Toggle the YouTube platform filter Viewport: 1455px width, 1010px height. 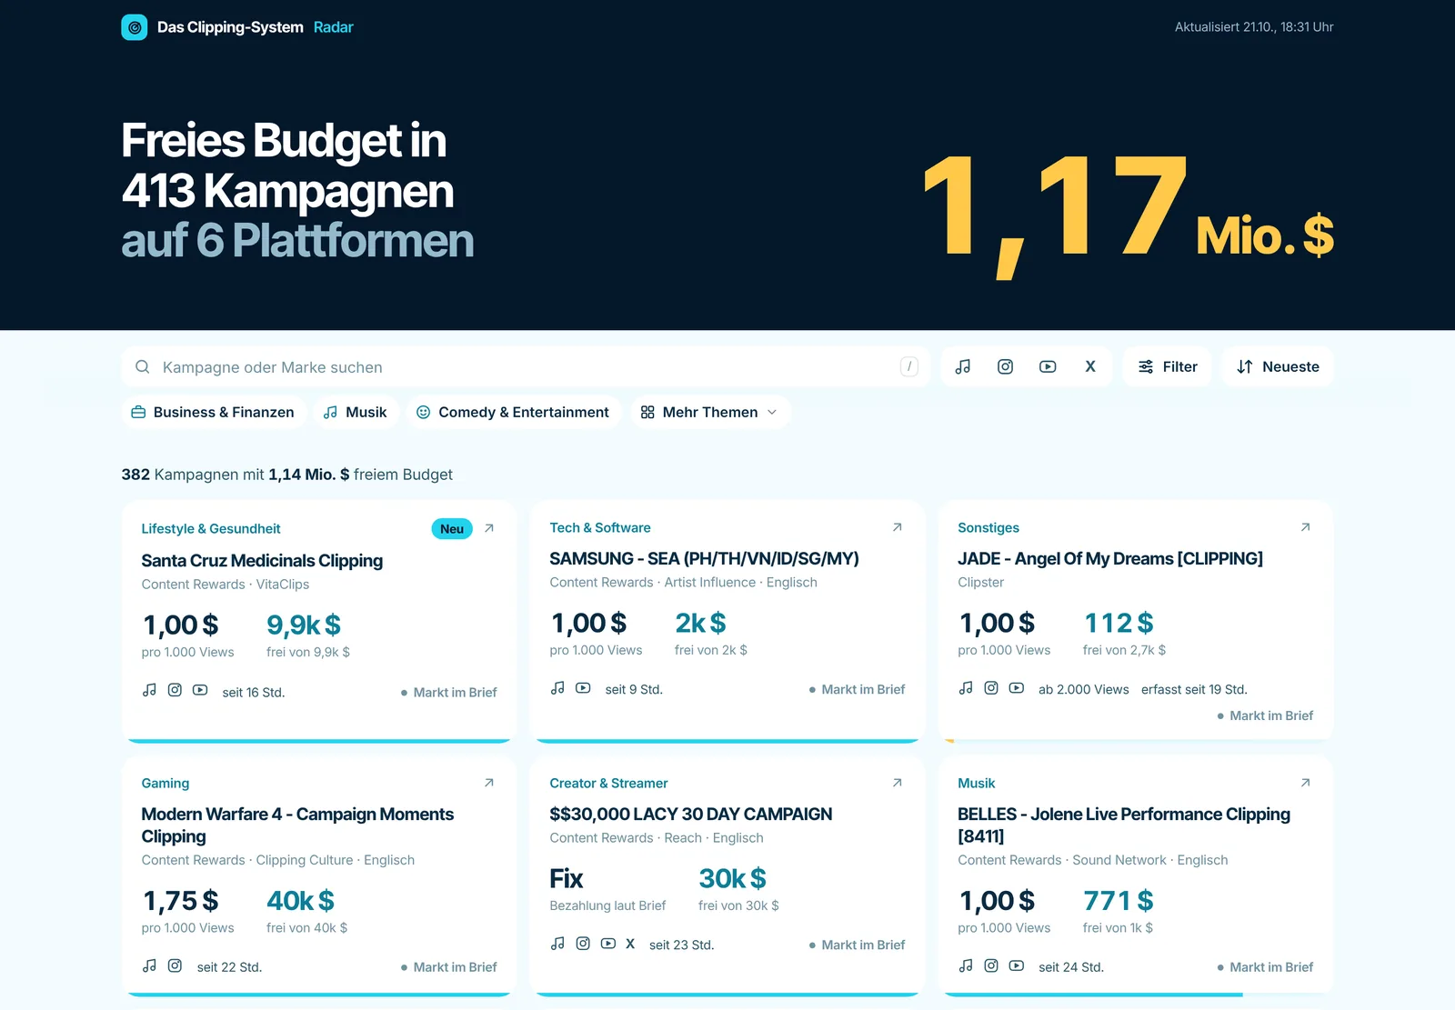coord(1048,366)
